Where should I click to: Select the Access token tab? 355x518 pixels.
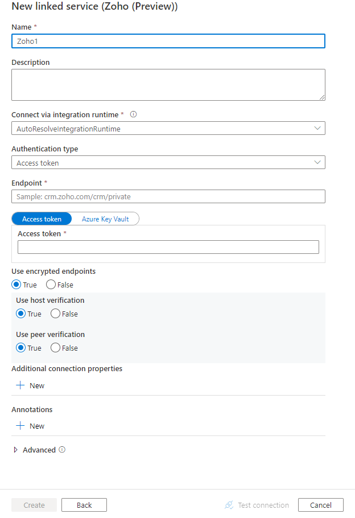42,219
